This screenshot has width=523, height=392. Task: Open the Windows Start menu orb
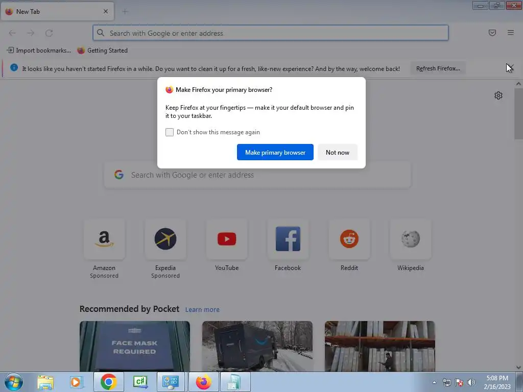click(x=14, y=382)
